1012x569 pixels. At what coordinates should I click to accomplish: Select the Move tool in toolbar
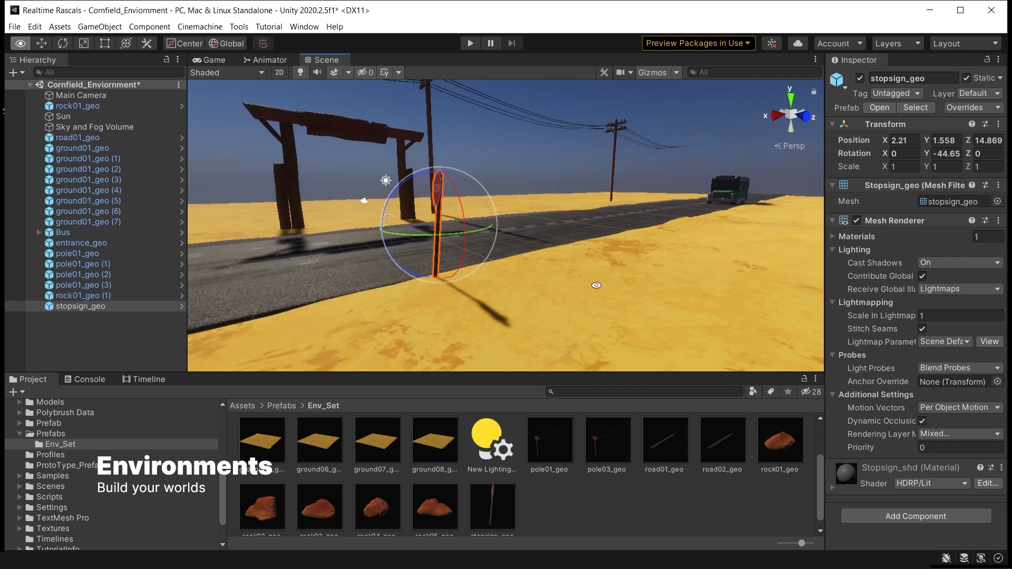[x=42, y=43]
